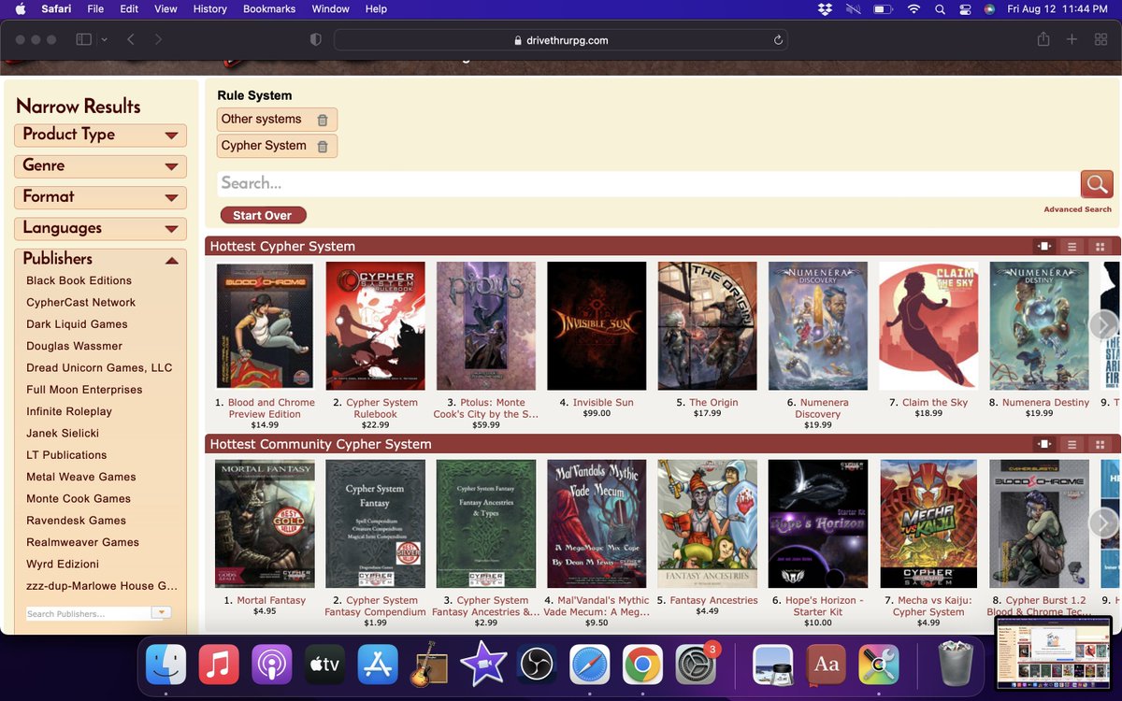Switch Hottest Cypher System to list view

click(x=1072, y=247)
